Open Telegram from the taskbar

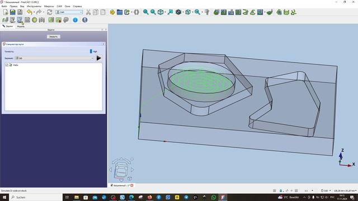pos(186,197)
